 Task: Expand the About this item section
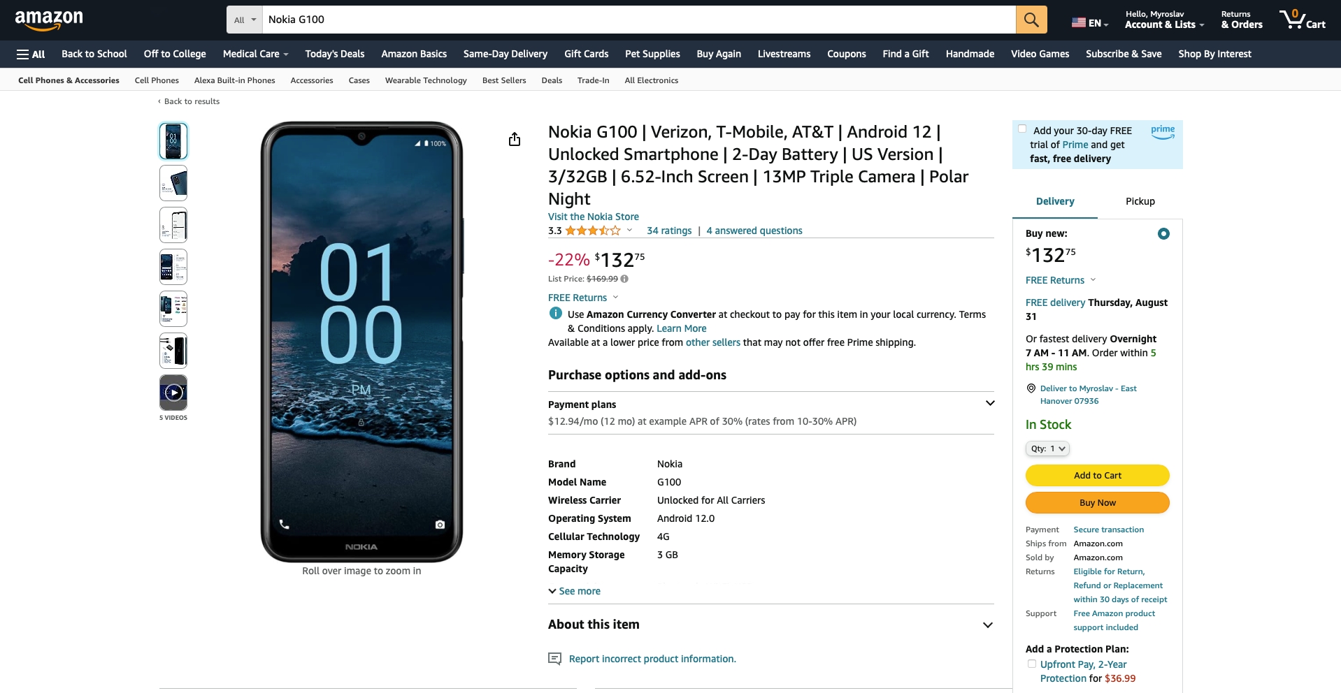pyautogui.click(x=770, y=625)
